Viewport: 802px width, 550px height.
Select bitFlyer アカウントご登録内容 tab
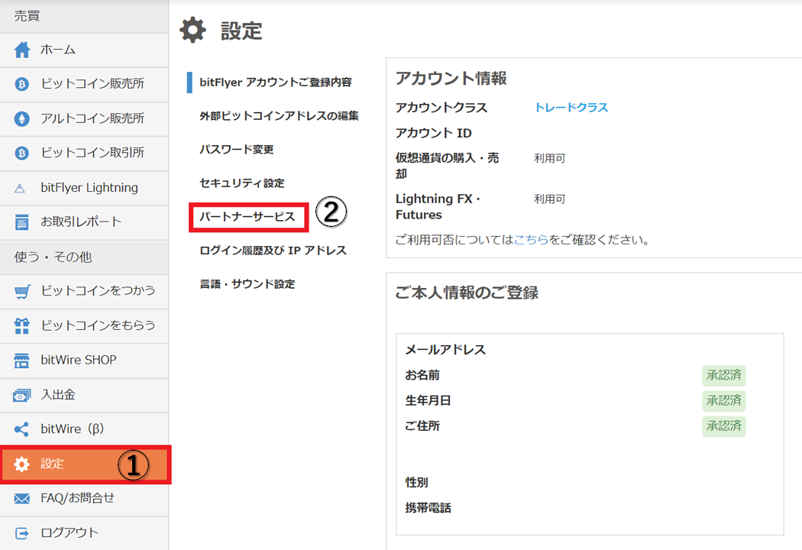[276, 82]
